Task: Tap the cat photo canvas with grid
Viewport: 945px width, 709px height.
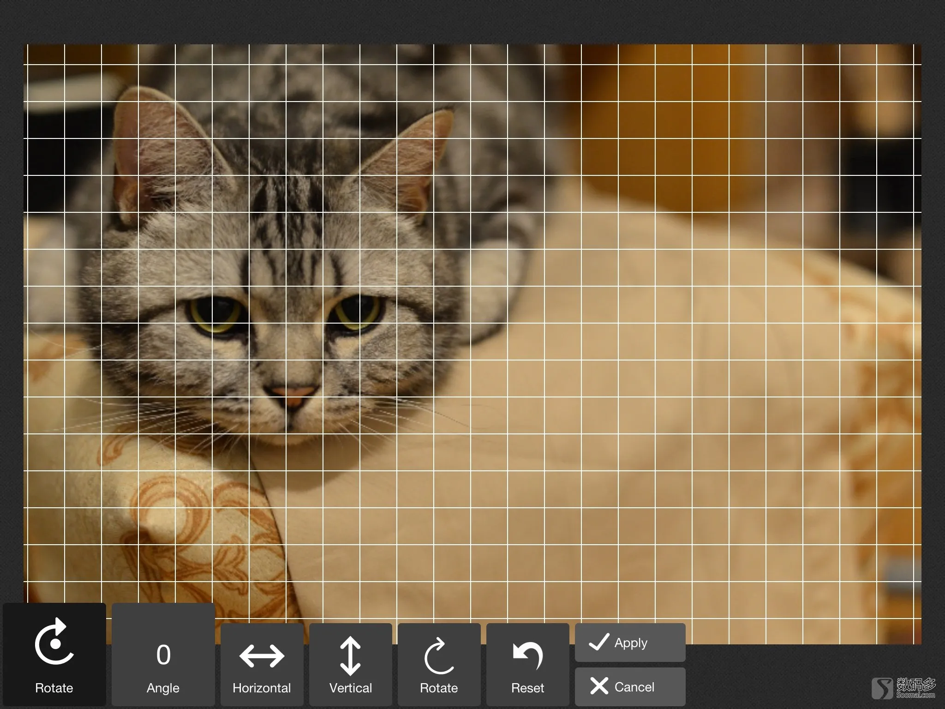Action: [472, 344]
